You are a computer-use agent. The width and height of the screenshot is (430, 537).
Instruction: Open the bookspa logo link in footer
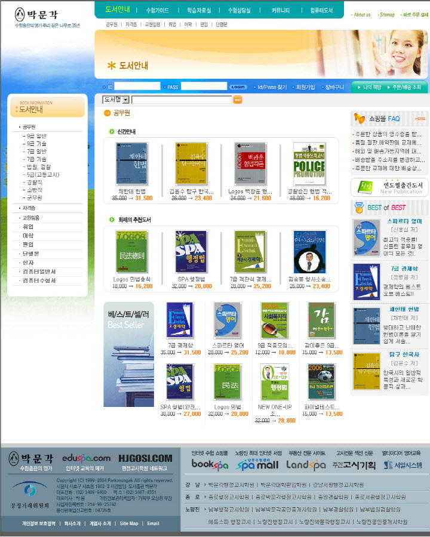(x=210, y=465)
